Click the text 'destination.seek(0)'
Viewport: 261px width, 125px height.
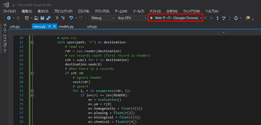pos(83,64)
